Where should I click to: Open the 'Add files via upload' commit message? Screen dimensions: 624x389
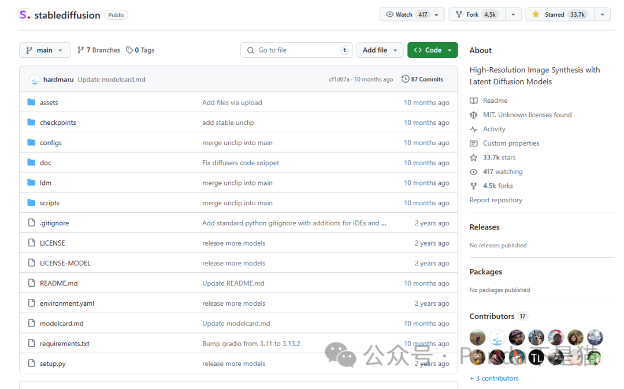[x=232, y=102]
